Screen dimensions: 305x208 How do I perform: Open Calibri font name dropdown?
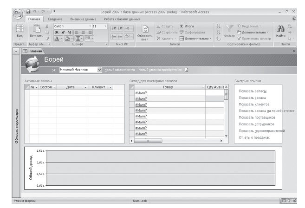click(90, 26)
